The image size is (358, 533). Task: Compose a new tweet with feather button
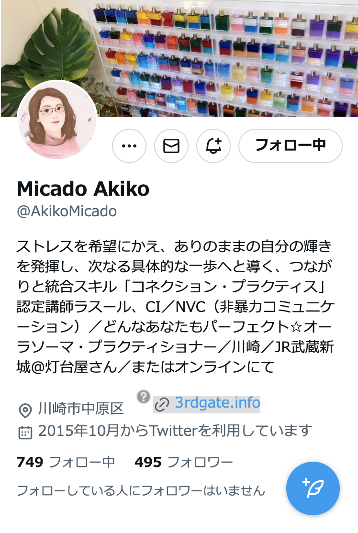[x=313, y=489]
